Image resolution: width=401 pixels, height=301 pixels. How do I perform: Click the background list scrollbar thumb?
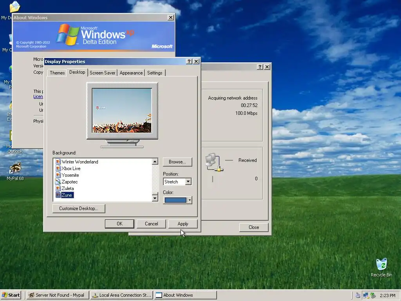155,194
